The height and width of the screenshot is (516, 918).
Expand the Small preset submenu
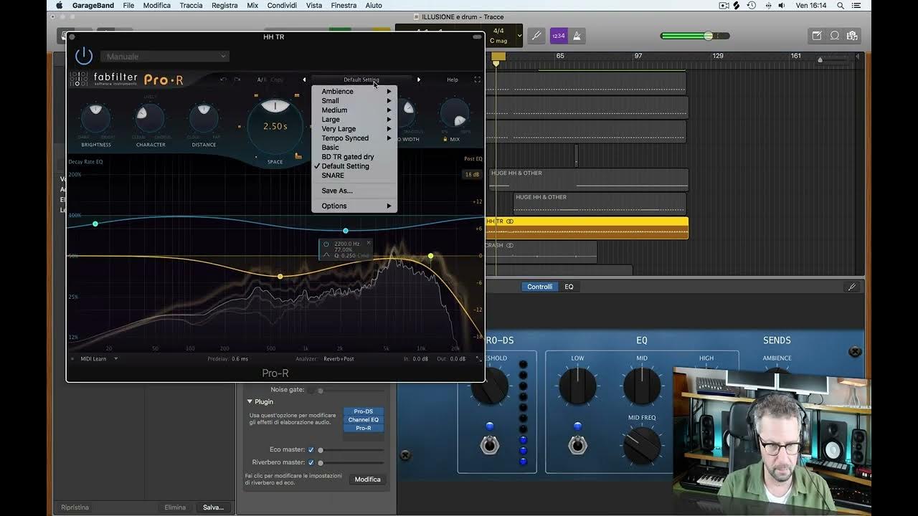tap(354, 101)
